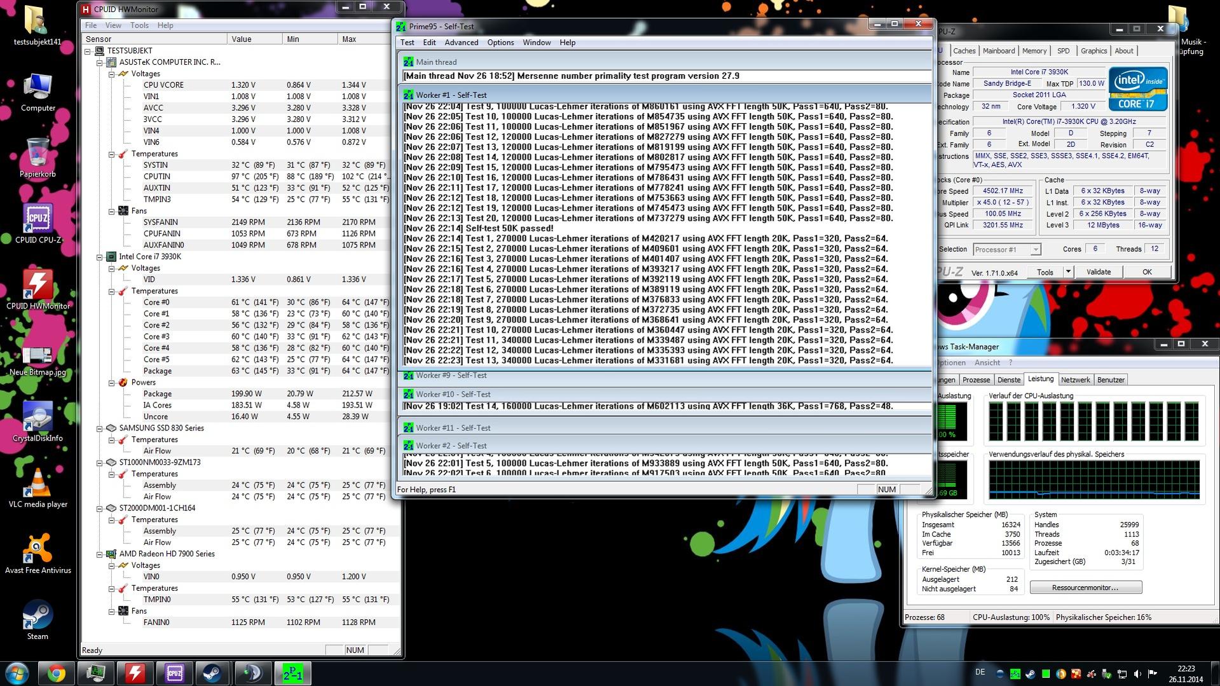Open Google Chrome from the taskbar
This screenshot has height=686, width=1220.
(x=57, y=673)
